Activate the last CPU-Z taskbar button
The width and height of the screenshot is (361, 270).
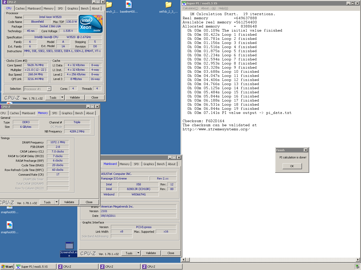[162, 267]
